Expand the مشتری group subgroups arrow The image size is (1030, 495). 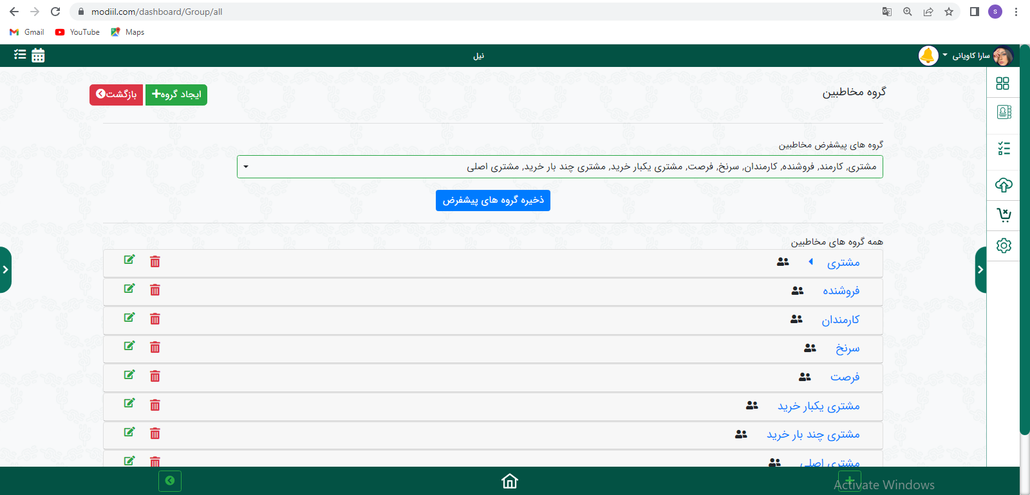[x=810, y=261]
